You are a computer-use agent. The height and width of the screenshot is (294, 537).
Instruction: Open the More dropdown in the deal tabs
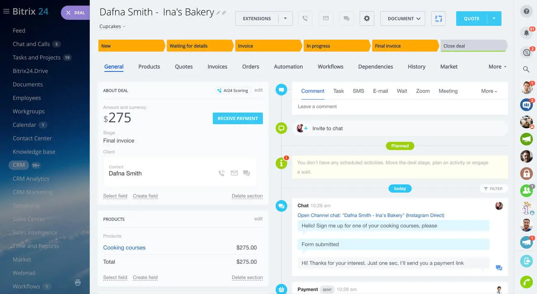pos(497,66)
